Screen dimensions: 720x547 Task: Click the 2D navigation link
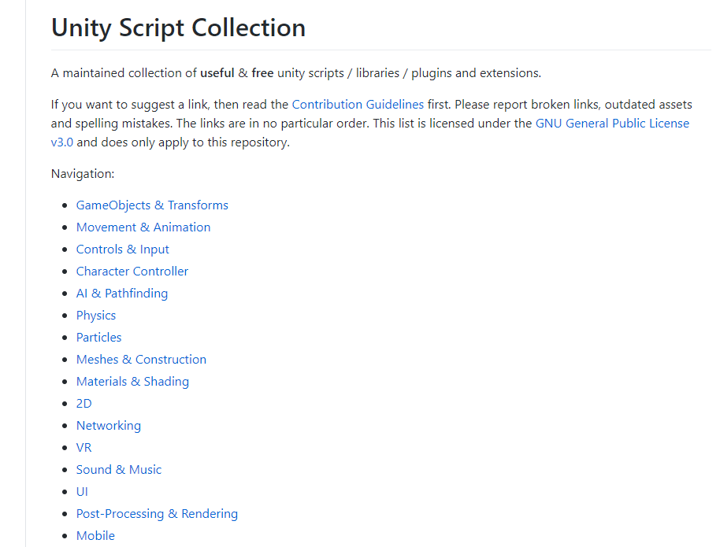pos(84,404)
